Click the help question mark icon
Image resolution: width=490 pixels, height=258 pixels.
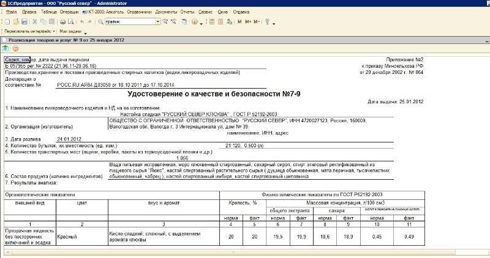coord(15,48)
